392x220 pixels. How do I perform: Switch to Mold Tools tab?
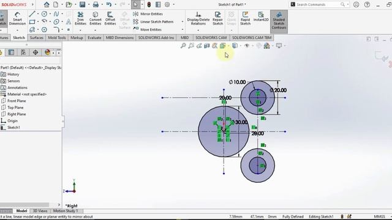pos(57,38)
